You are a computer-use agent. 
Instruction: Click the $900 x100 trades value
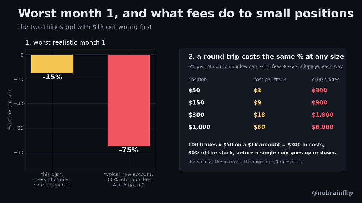pyautogui.click(x=319, y=103)
